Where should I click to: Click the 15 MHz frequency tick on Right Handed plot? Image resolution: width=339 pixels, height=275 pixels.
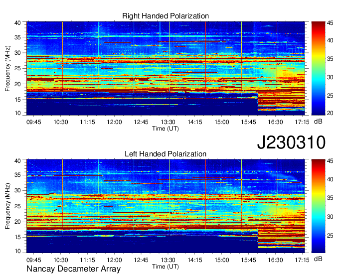tap(17, 100)
